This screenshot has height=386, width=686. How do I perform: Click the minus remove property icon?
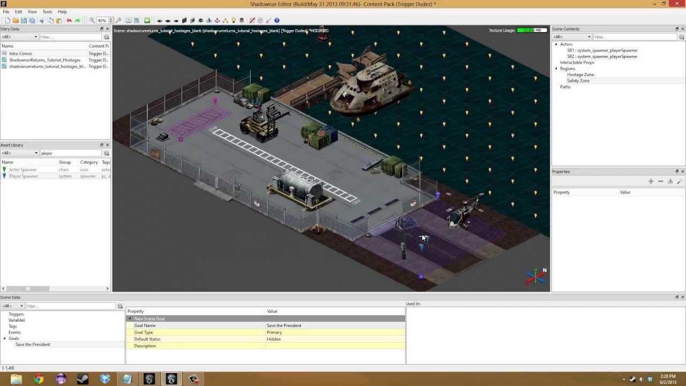(x=660, y=182)
